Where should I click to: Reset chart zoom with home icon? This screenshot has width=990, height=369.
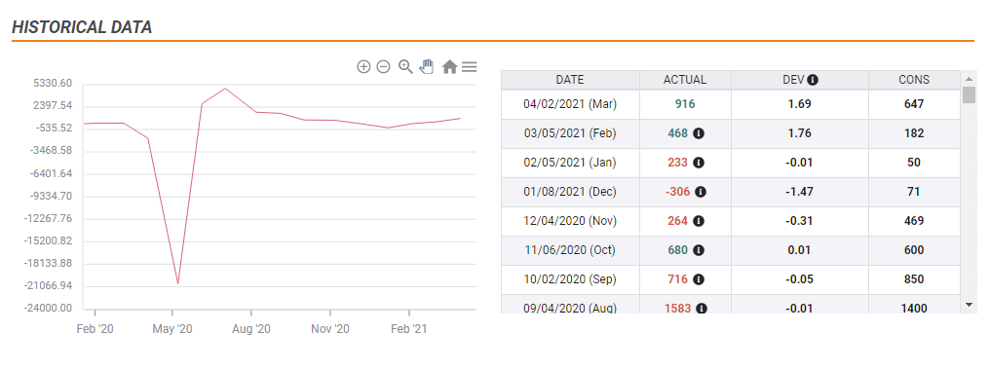[x=449, y=66]
